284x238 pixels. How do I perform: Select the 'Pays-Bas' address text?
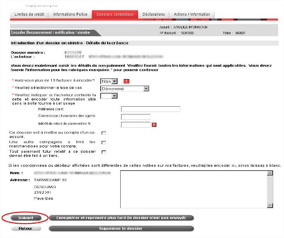(x=44, y=198)
